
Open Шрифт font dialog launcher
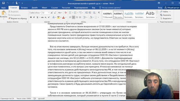67,22
